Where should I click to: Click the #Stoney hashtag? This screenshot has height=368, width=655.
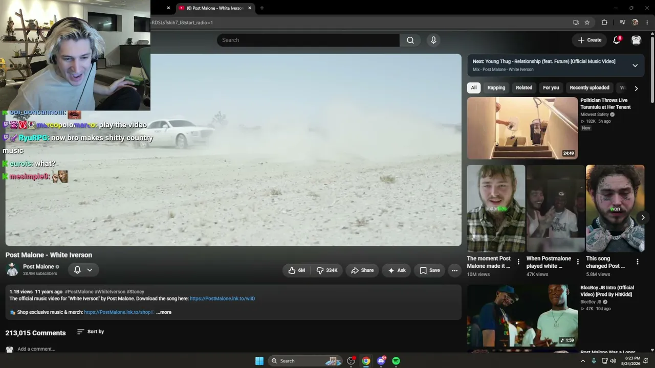pos(136,292)
